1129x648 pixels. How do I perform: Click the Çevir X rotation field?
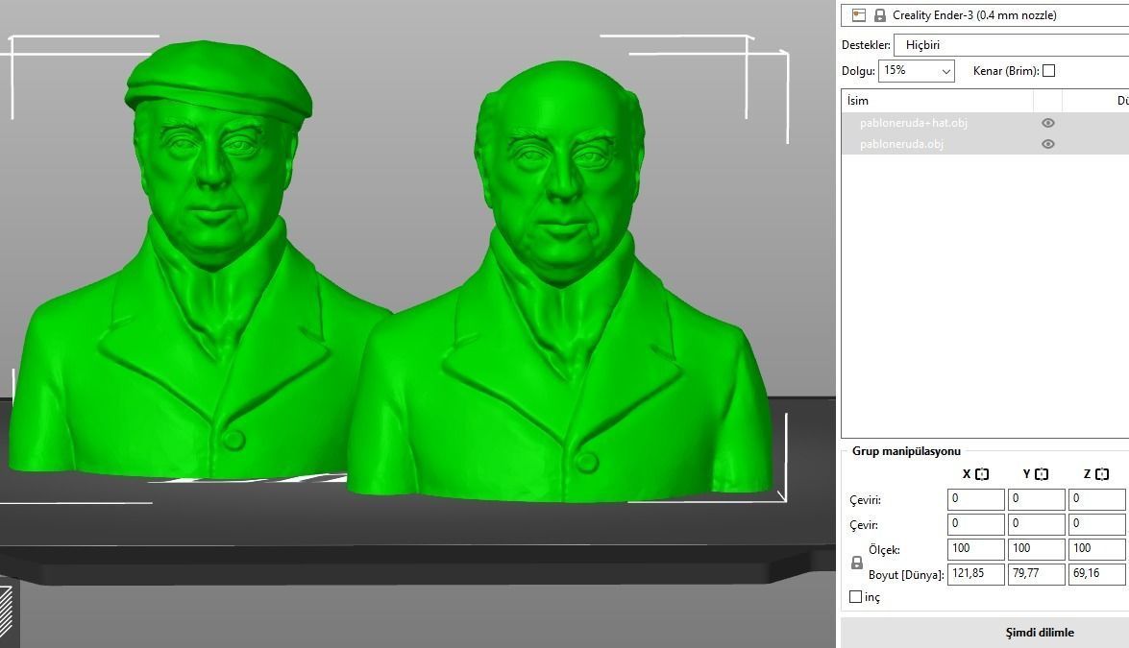[x=975, y=524]
